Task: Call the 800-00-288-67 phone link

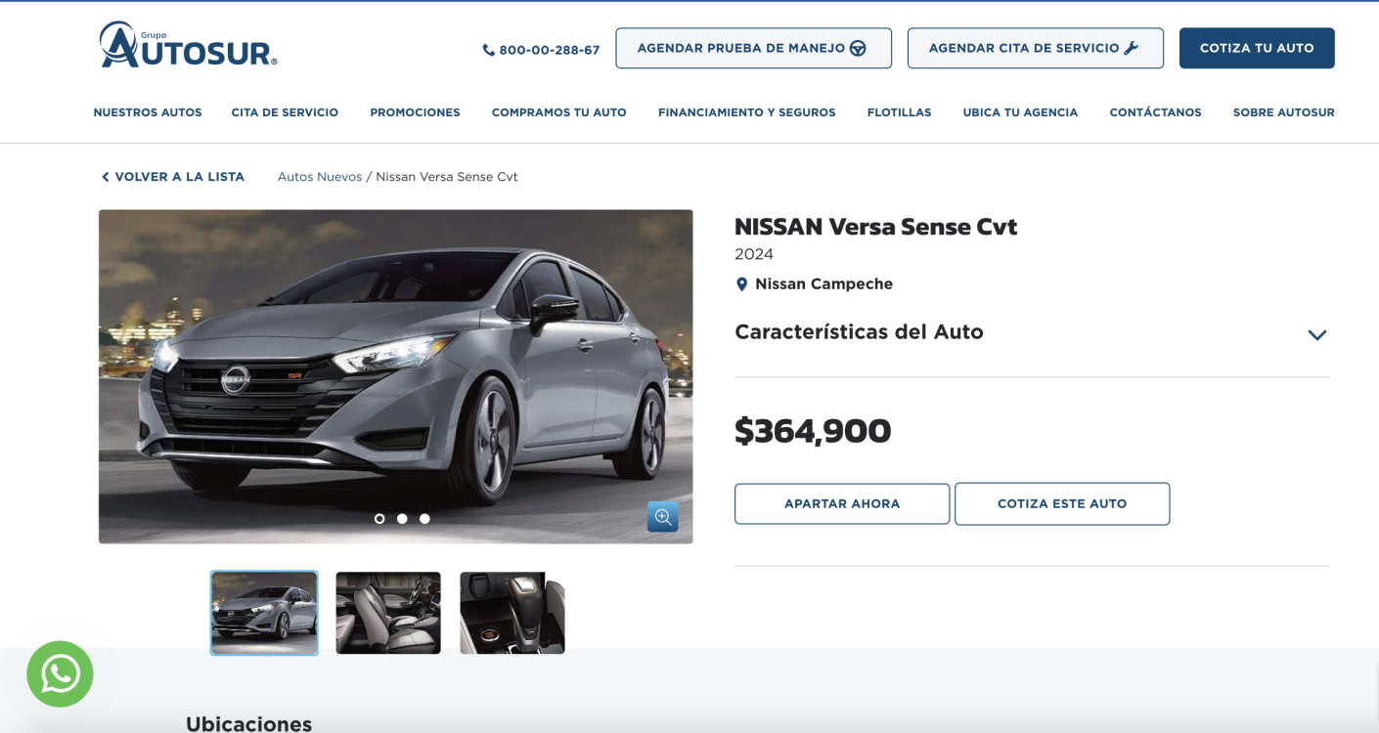Action: tap(541, 50)
